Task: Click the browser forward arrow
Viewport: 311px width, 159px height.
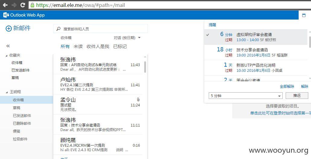Action: pos(14,5)
